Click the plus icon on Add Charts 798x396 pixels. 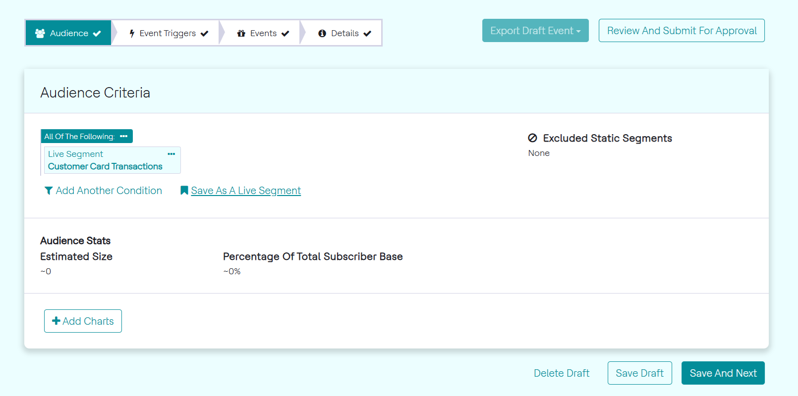coord(56,321)
